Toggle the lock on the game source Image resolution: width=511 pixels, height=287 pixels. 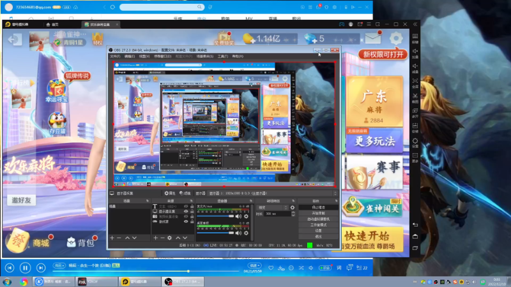tap(192, 221)
